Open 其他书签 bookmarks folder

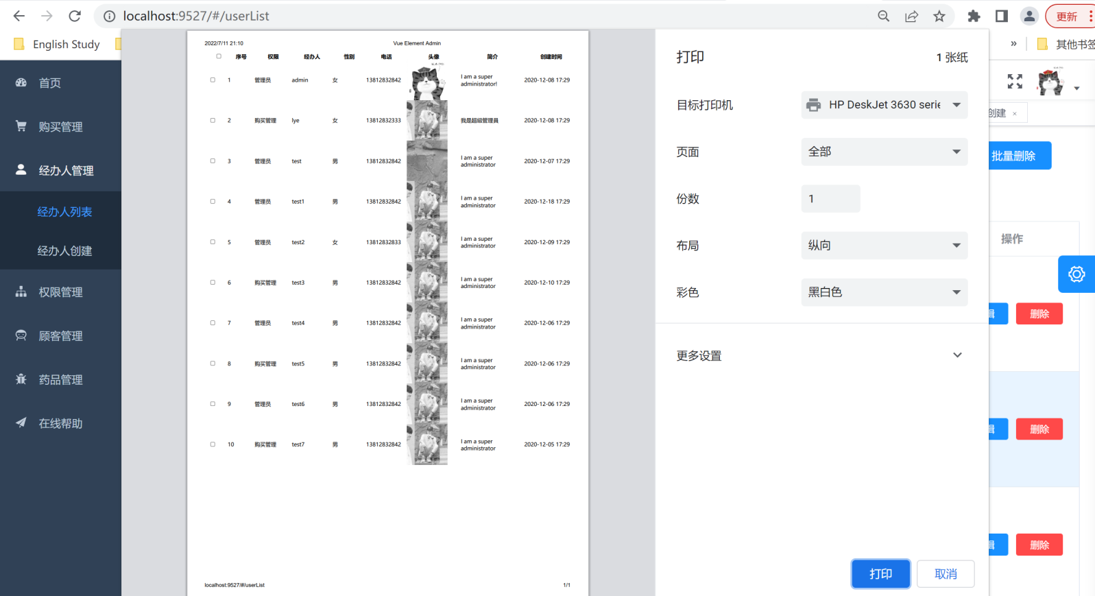[1066, 44]
